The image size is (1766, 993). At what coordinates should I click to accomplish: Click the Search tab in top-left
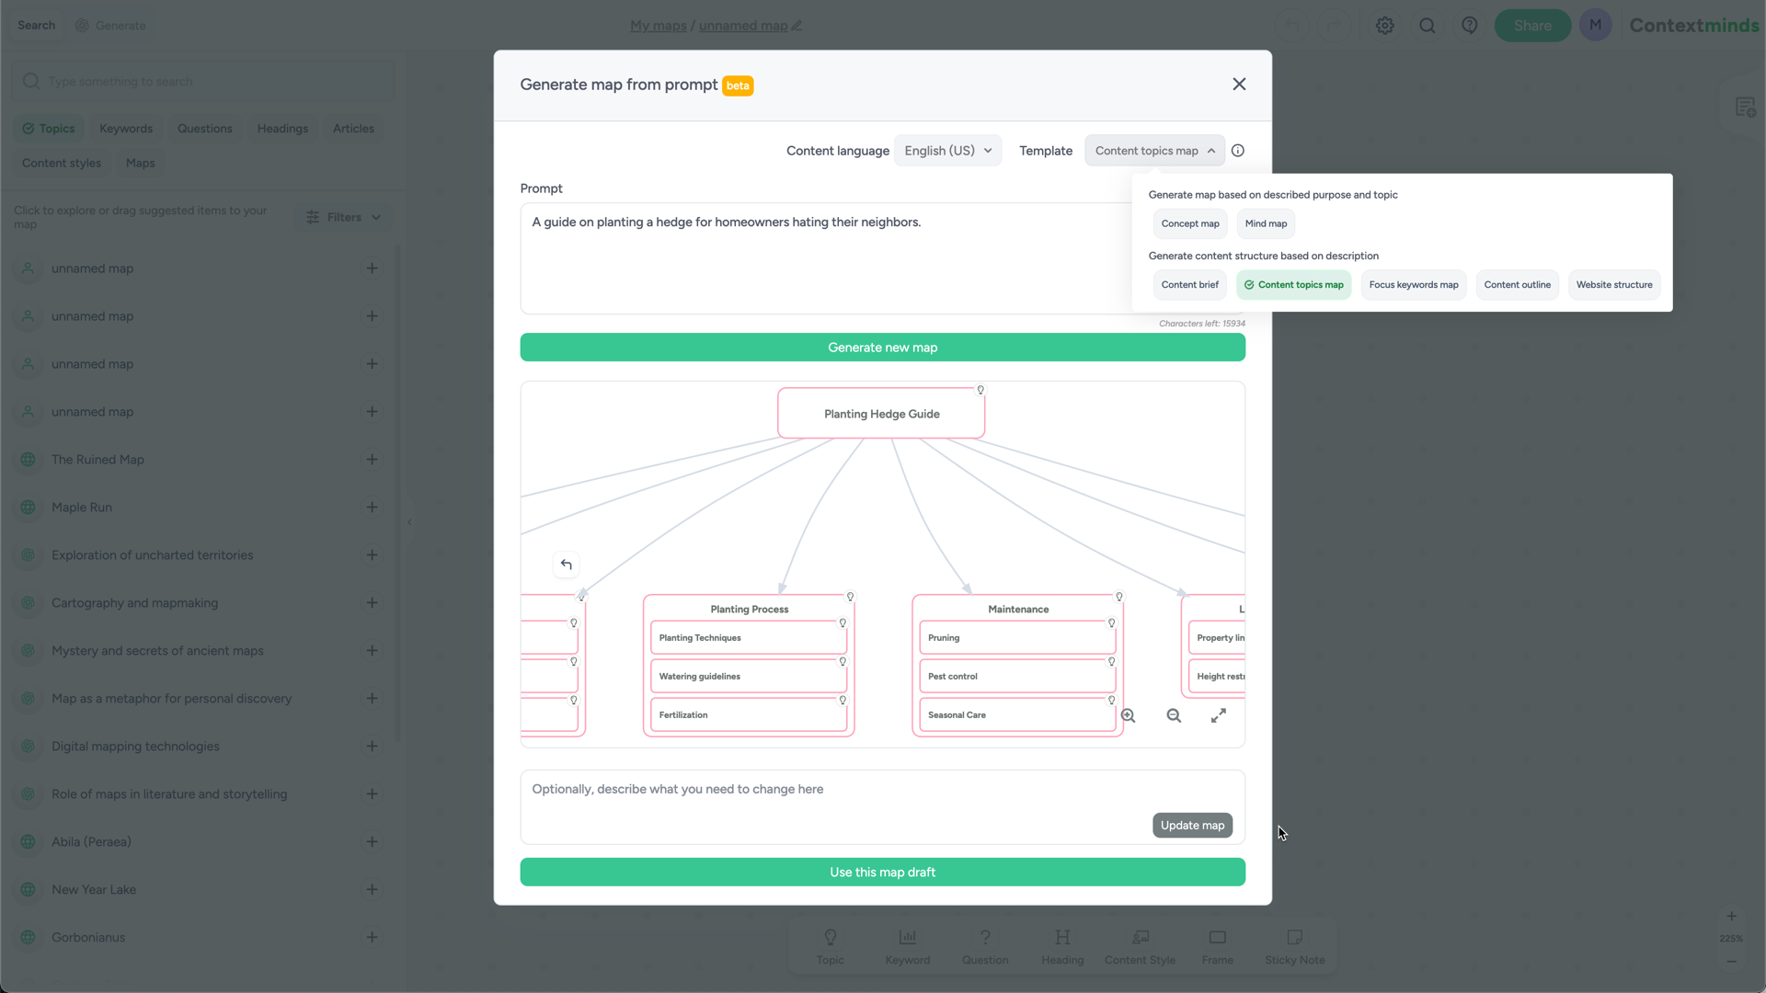pos(37,26)
